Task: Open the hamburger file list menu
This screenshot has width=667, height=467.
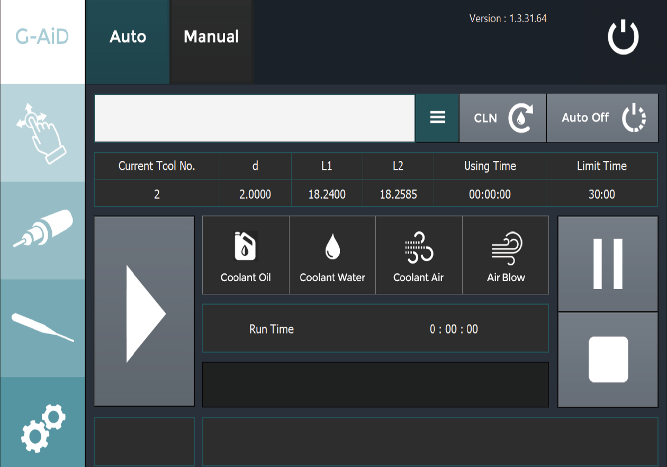Action: point(437,118)
